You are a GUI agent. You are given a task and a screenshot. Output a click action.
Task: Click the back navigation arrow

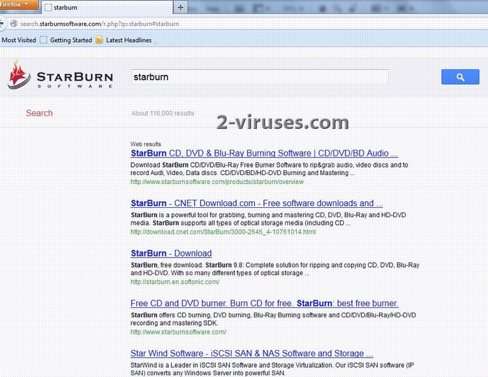(2, 23)
